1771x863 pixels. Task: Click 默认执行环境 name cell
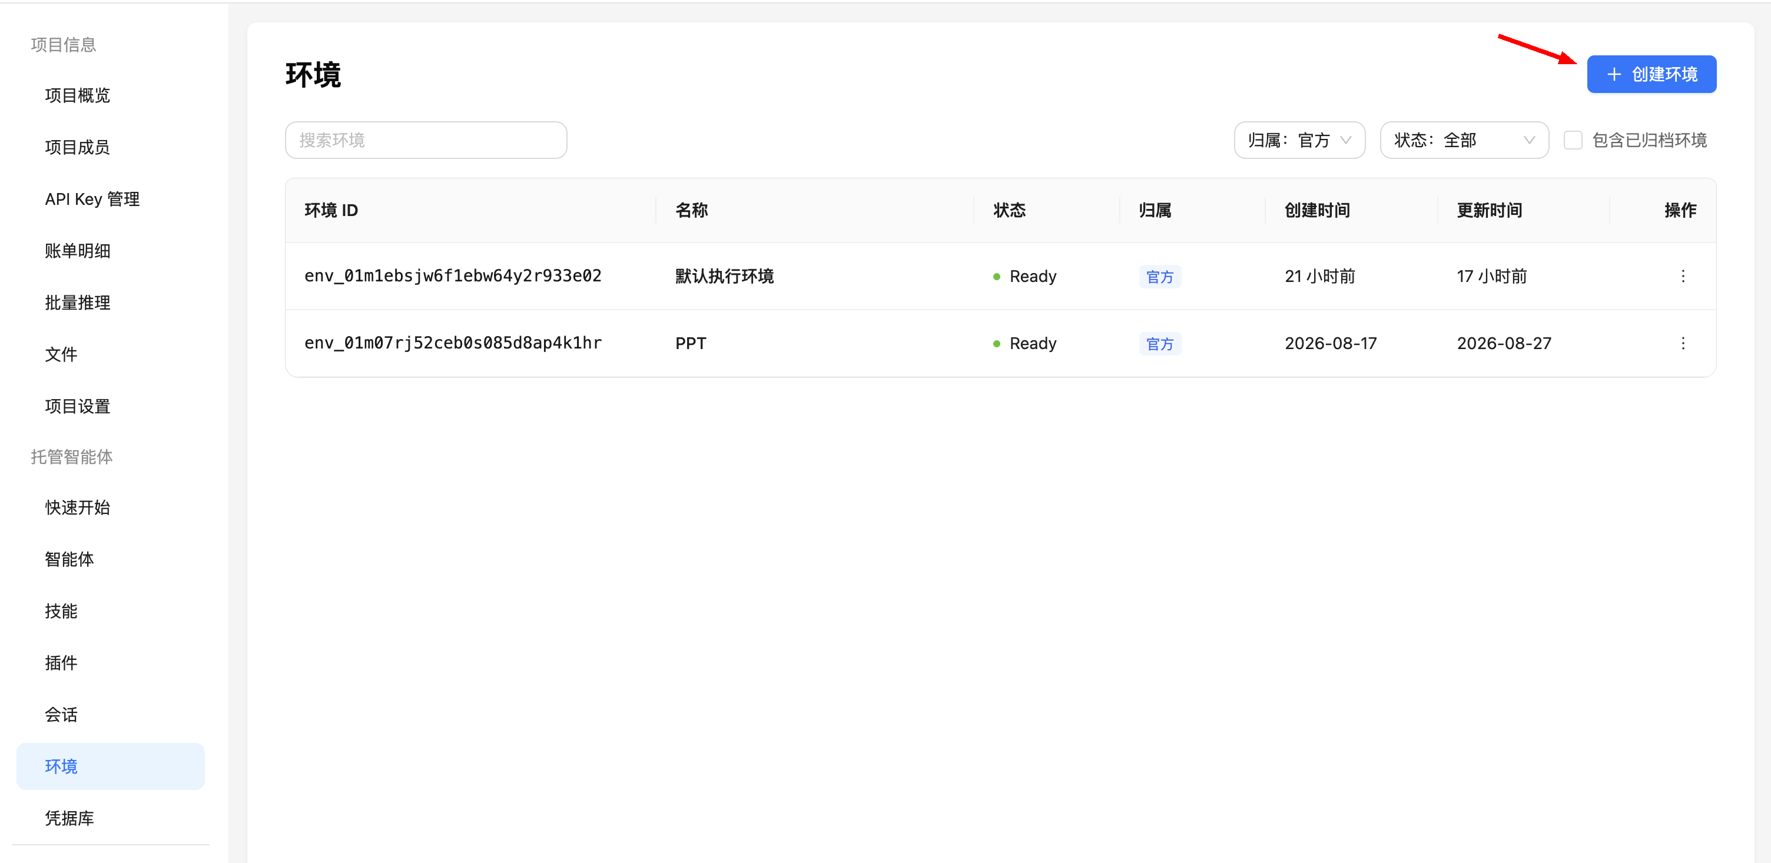724,276
